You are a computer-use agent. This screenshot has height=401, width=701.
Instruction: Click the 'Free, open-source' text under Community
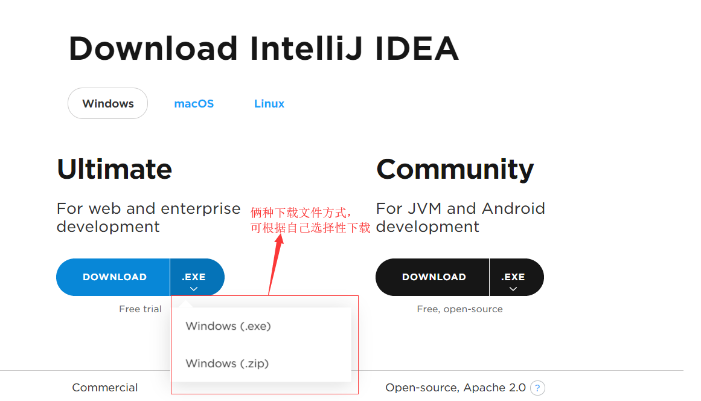[459, 309]
